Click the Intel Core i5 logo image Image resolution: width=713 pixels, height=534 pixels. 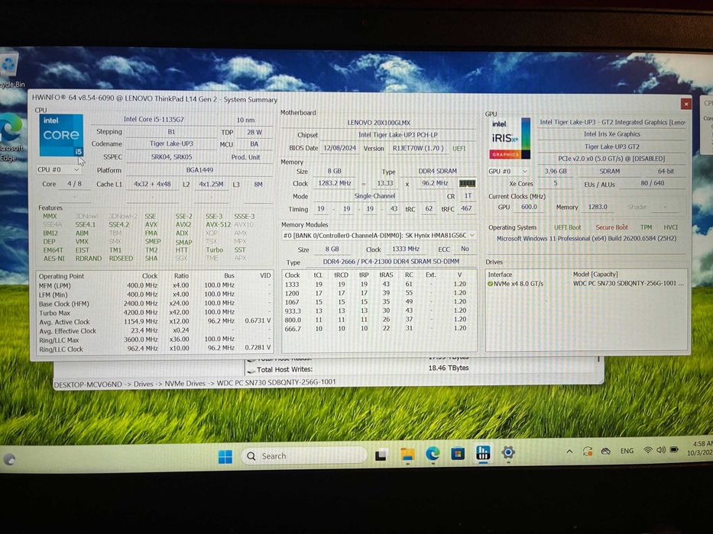coord(61,135)
